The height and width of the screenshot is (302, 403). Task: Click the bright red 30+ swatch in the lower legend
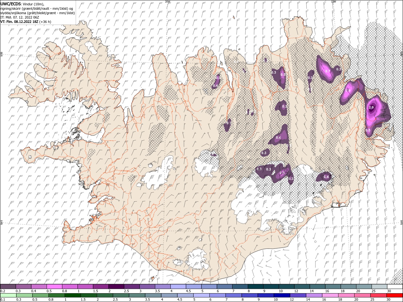pos(394,295)
